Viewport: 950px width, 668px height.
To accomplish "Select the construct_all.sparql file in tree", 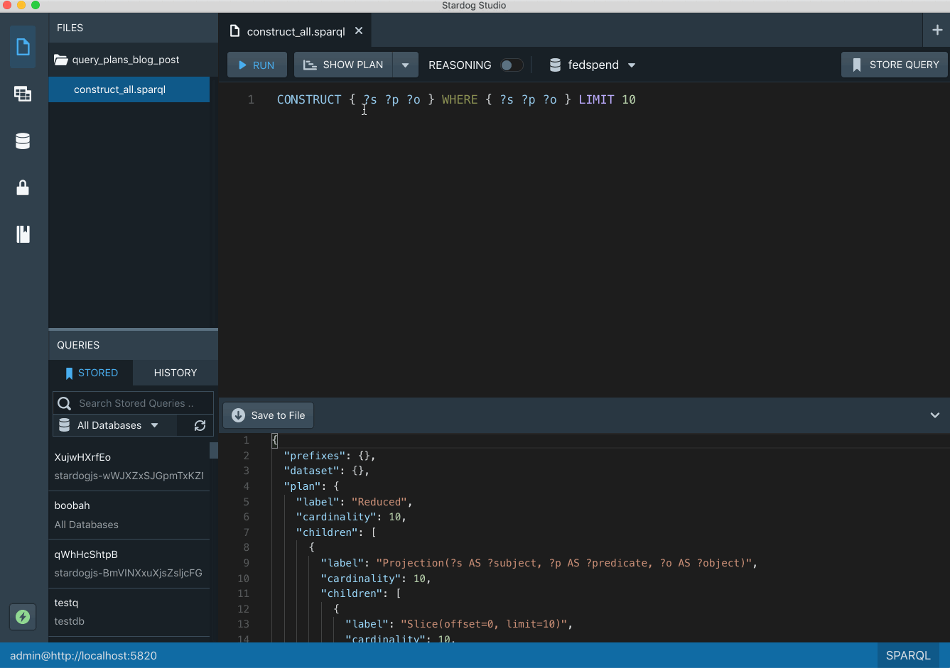I will tap(119, 89).
